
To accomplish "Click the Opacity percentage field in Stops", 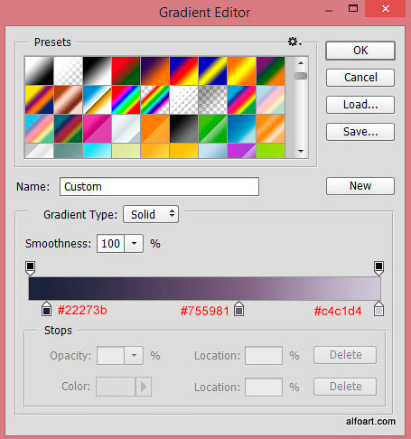I will pyautogui.click(x=110, y=356).
